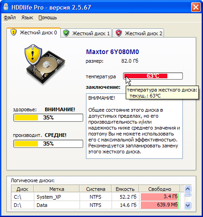203x217 pixels.
Task: Switch to Жесткий диск 1 tab
Action: coord(86,33)
